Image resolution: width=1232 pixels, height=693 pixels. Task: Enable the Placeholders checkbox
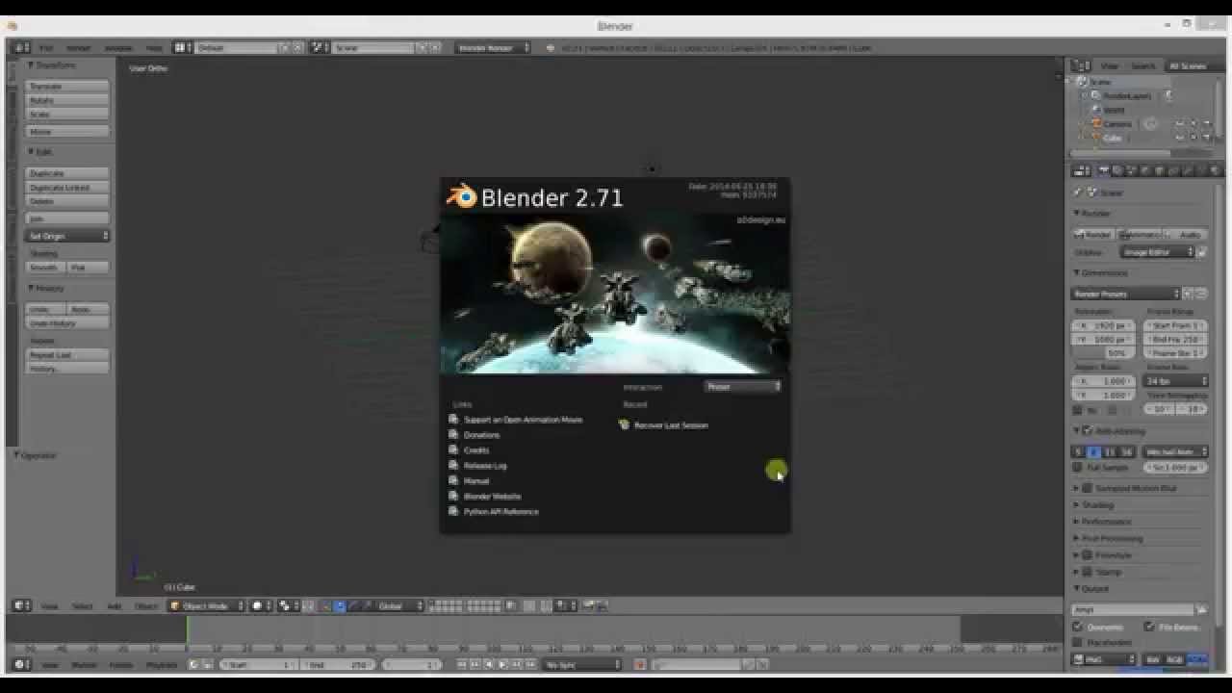tap(1078, 642)
